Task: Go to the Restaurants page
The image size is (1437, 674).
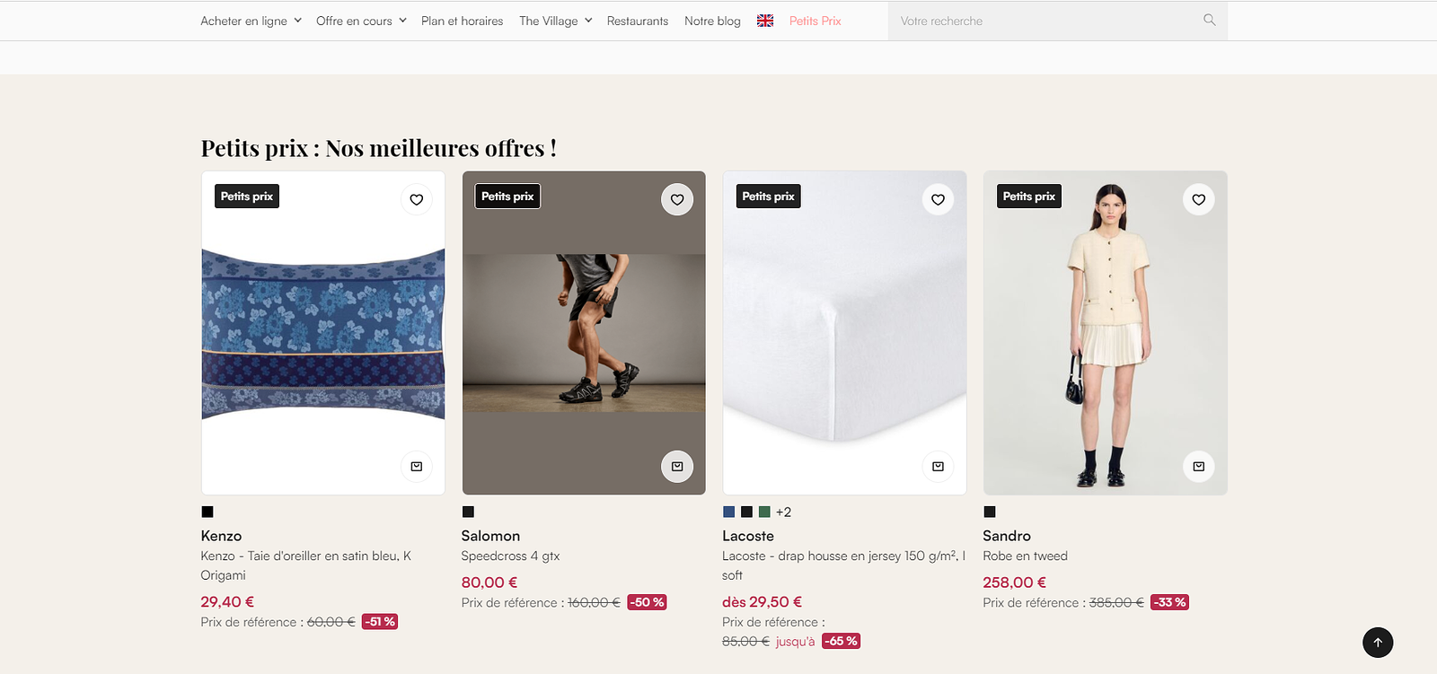Action: point(638,21)
